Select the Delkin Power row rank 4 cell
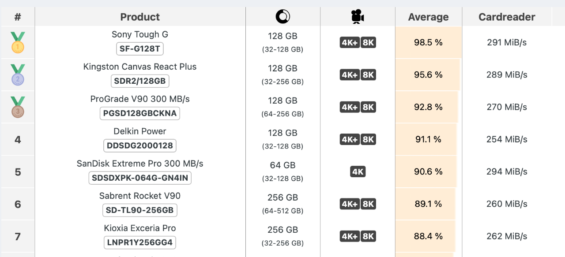This screenshot has height=257, width=565. pos(18,139)
